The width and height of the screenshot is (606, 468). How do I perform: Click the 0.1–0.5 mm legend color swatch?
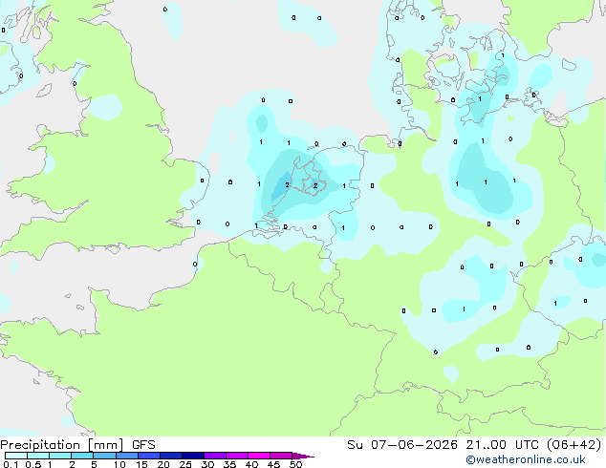[x=16, y=456]
